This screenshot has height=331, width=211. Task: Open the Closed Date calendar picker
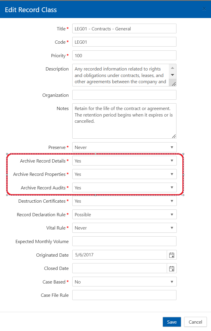tap(171, 268)
